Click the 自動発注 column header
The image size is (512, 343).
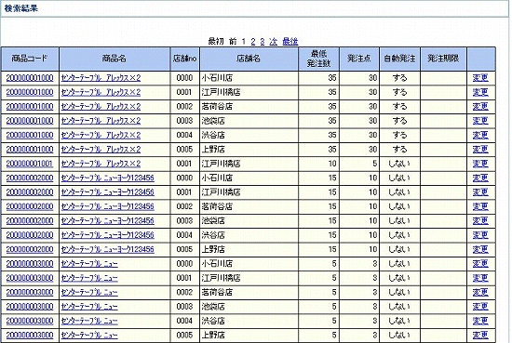(x=399, y=59)
